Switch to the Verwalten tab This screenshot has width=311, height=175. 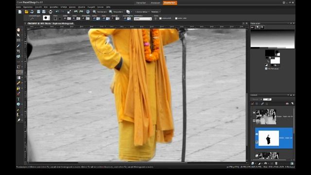pyautogui.click(x=141, y=3)
